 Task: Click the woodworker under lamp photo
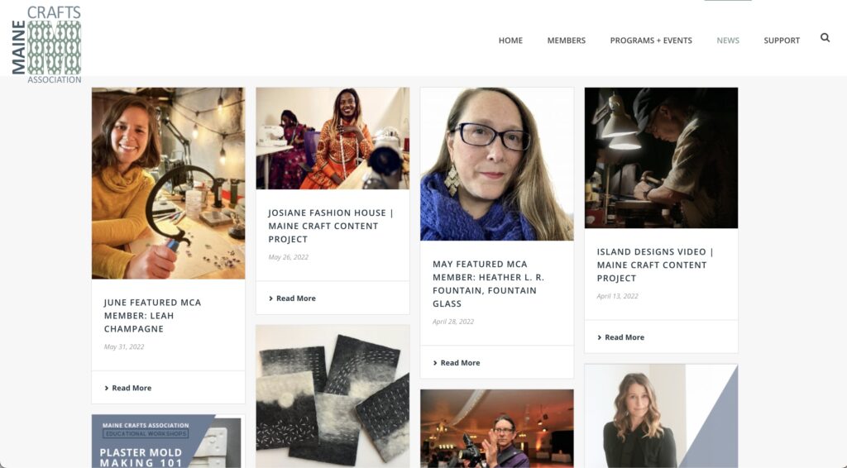coord(661,157)
